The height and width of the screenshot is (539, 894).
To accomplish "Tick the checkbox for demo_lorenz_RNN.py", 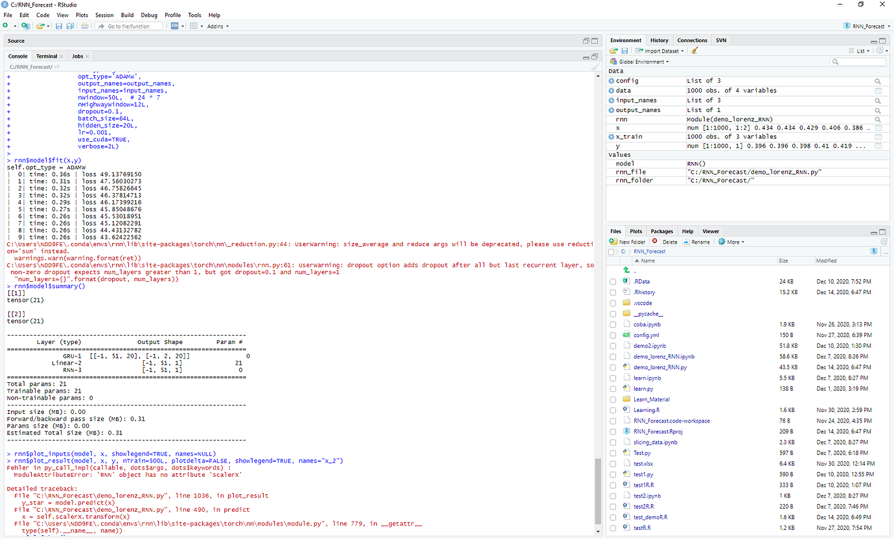I will coord(613,367).
